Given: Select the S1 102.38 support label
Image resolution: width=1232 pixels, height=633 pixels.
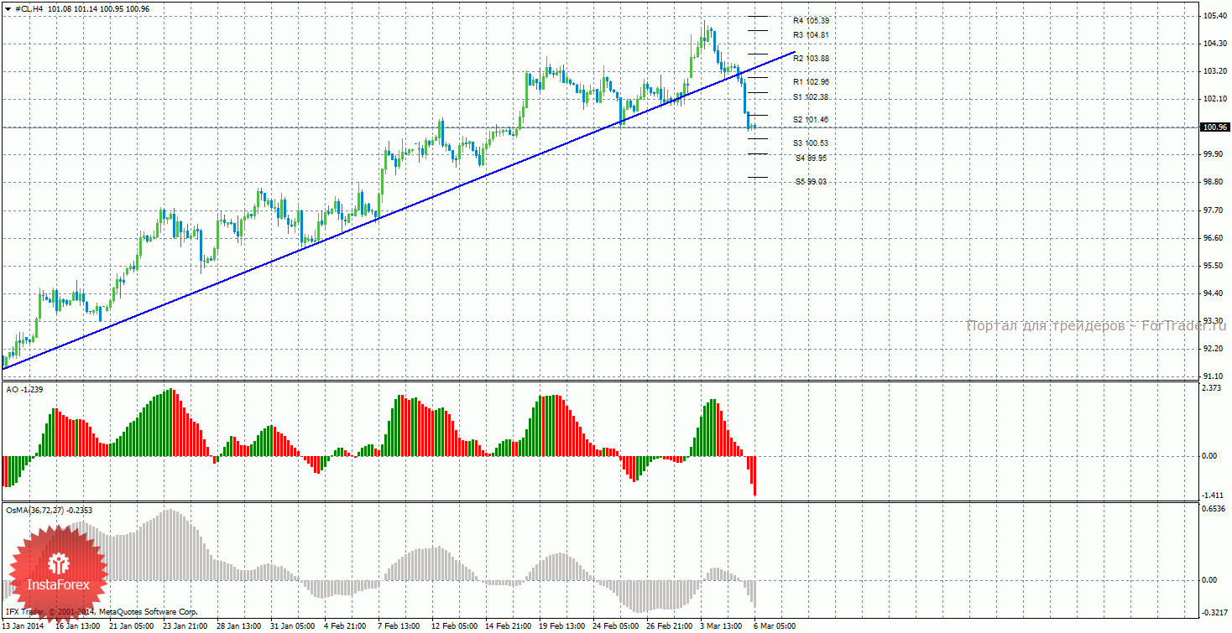Looking at the screenshot, I should pyautogui.click(x=811, y=97).
